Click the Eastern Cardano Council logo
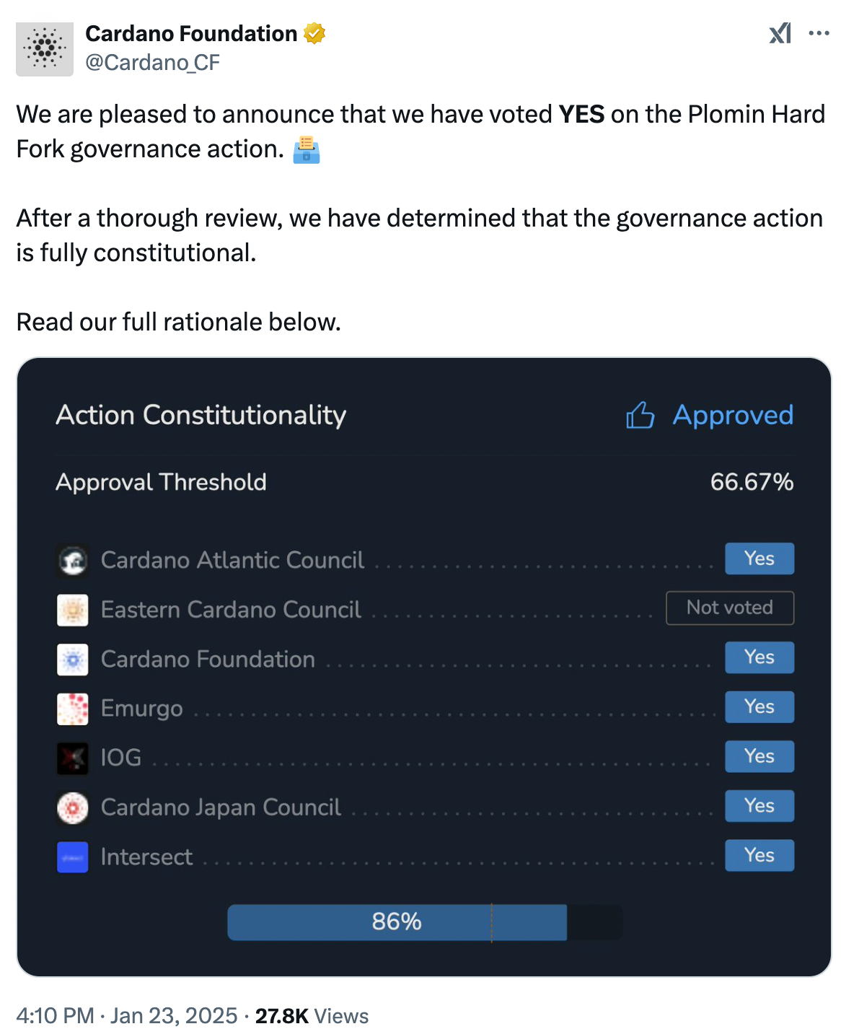The width and height of the screenshot is (841, 1029). click(73, 610)
